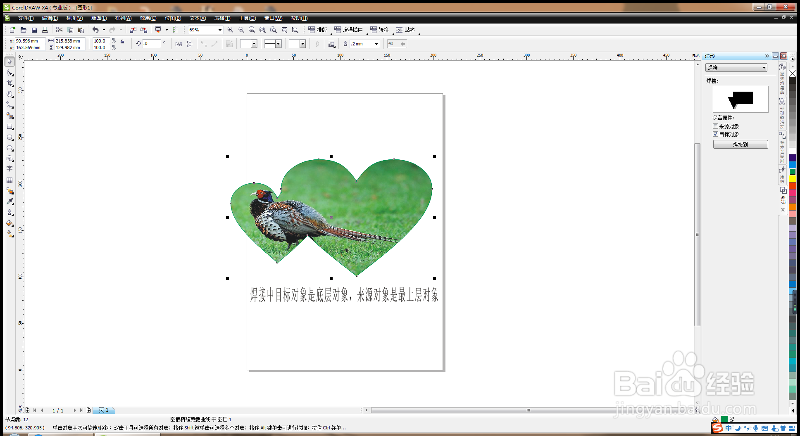The image size is (800, 436).
Task: Toggle the 目标对象 checkbox
Action: 715,134
